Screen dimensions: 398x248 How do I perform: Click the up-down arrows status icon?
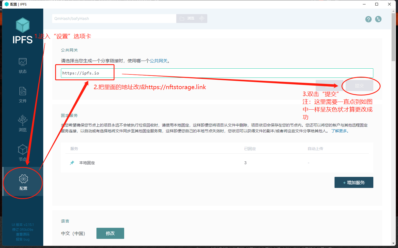click(x=378, y=19)
